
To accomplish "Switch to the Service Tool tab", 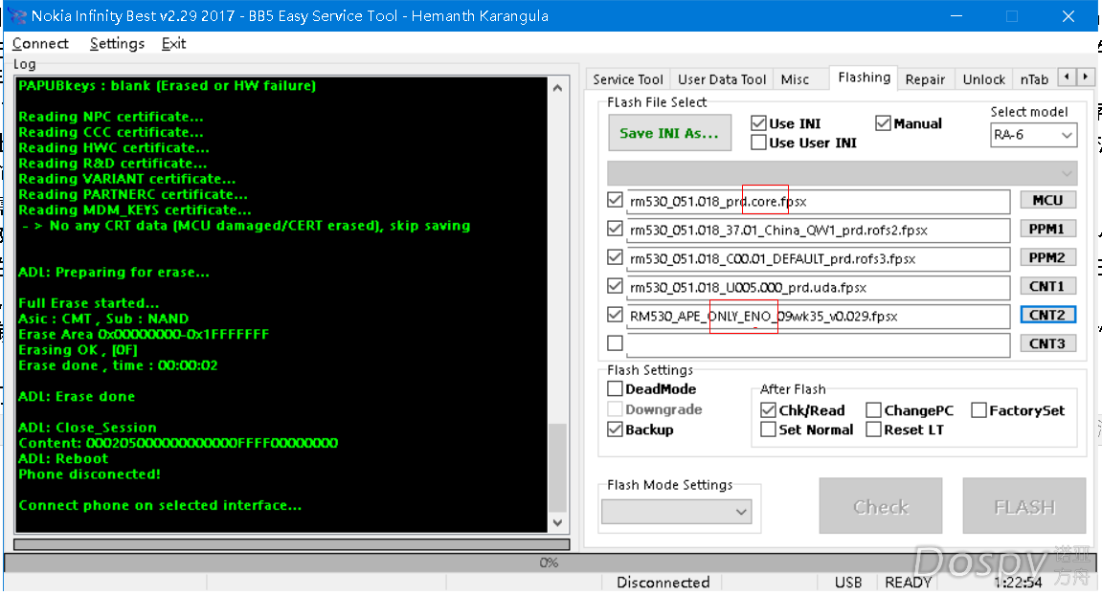I will tap(628, 79).
